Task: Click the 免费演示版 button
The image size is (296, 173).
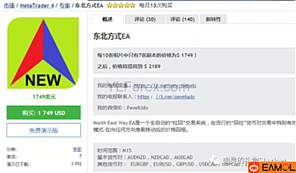Action: coord(43,130)
